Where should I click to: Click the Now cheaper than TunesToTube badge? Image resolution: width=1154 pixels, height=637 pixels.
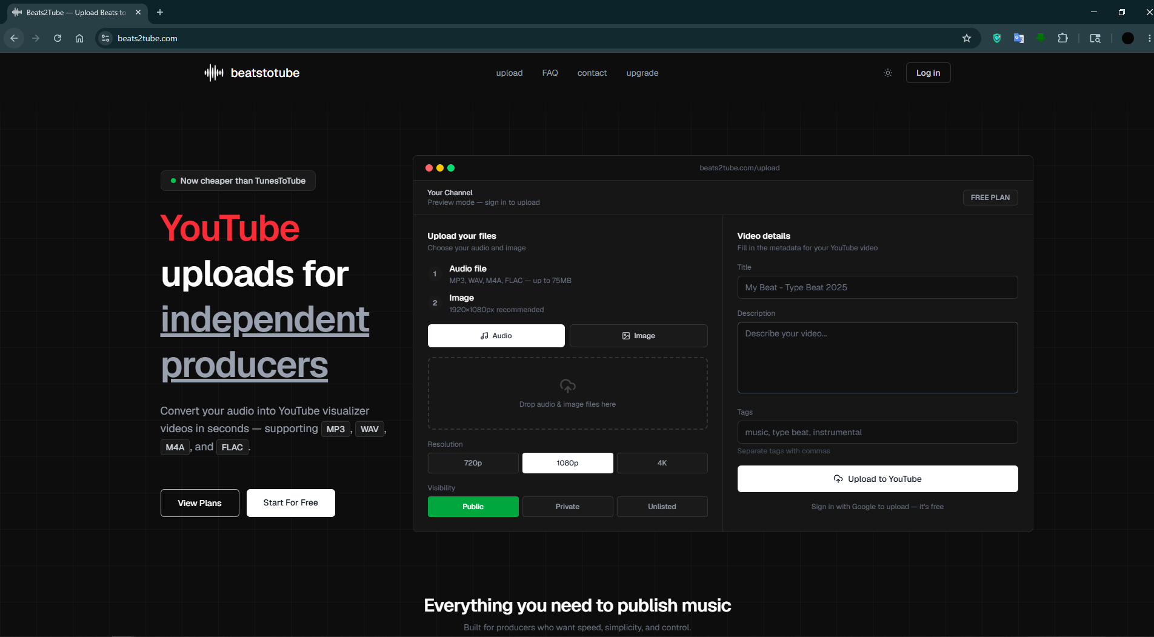click(x=238, y=181)
